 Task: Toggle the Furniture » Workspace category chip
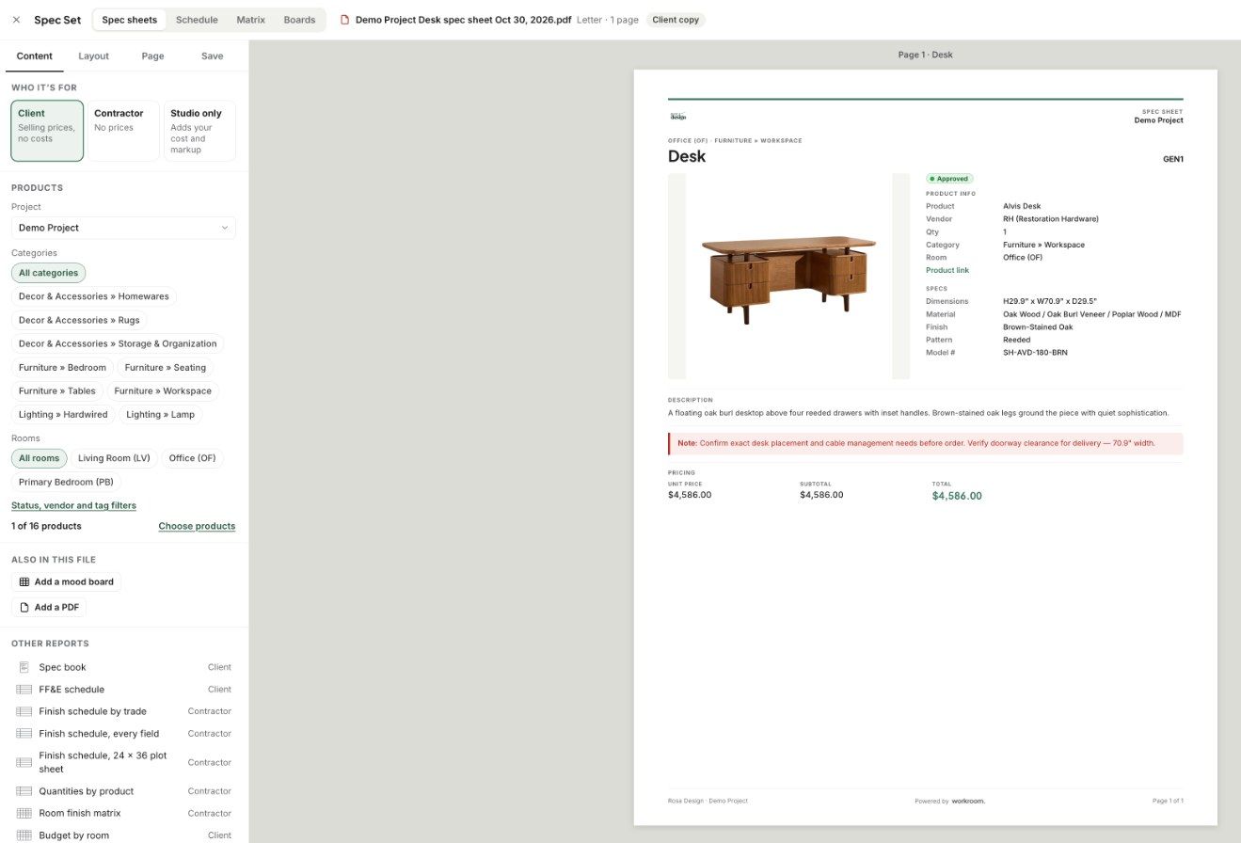163,391
